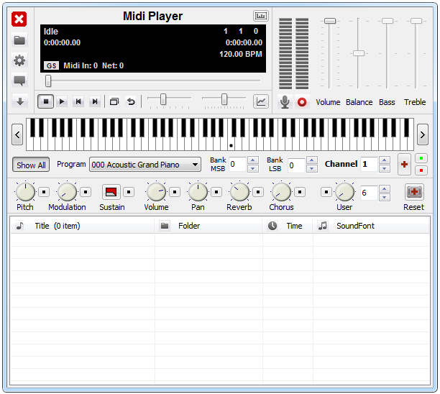Click the Modulation knob
440x394 pixels.
(x=67, y=192)
